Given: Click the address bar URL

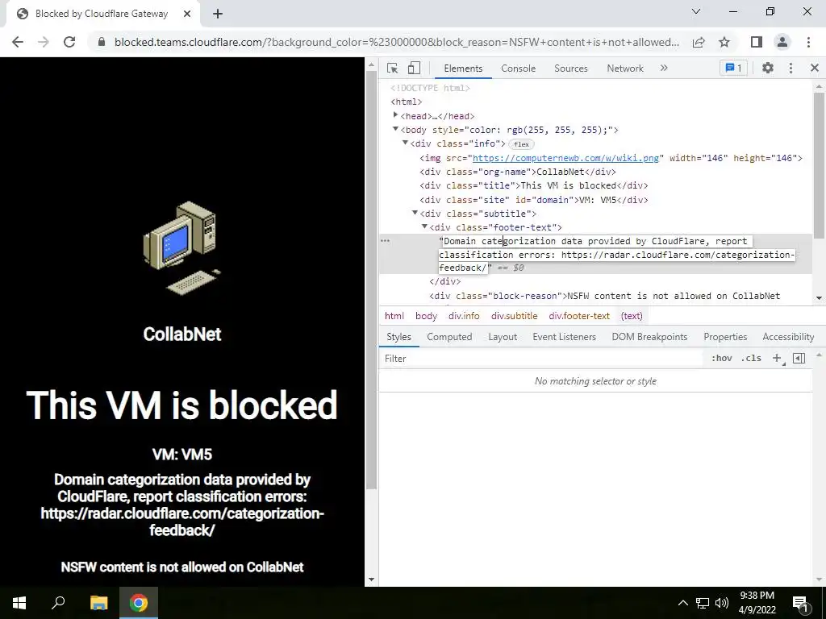Looking at the screenshot, I should click(x=397, y=42).
